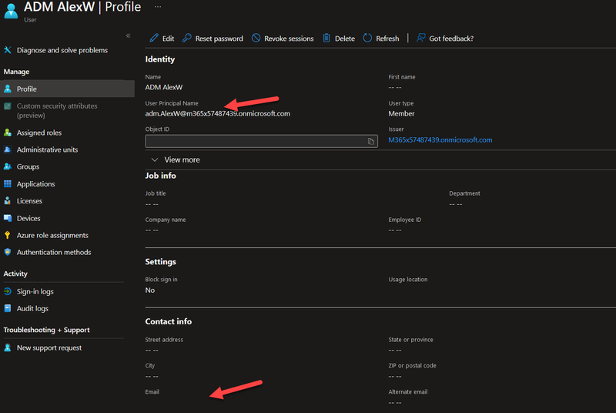This screenshot has height=413, width=616.
Task: Click the New support request icon
Action: [8, 348]
